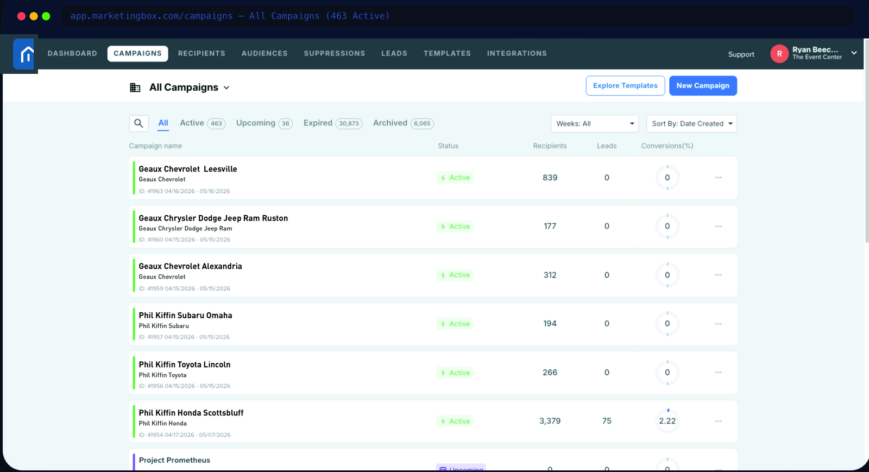This screenshot has width=869, height=472.
Task: Open the Geaux Chrysler Dodge Jeep Ram Ruston campaign
Action: [x=213, y=218]
